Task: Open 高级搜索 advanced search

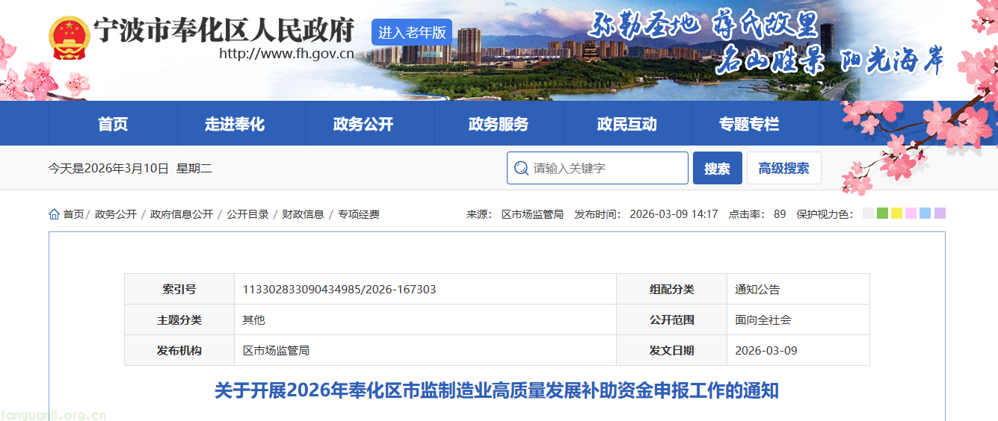Action: coord(783,168)
